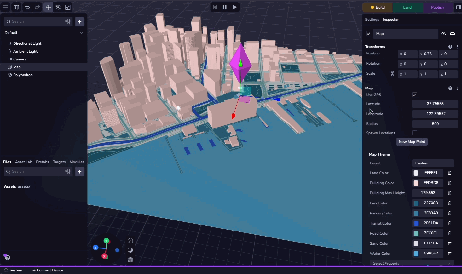
Task: Open the hamburger main menu
Action: pyautogui.click(x=5, y=7)
